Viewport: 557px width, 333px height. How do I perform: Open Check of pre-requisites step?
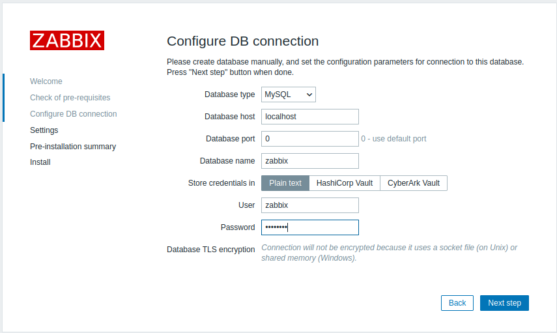tap(70, 98)
